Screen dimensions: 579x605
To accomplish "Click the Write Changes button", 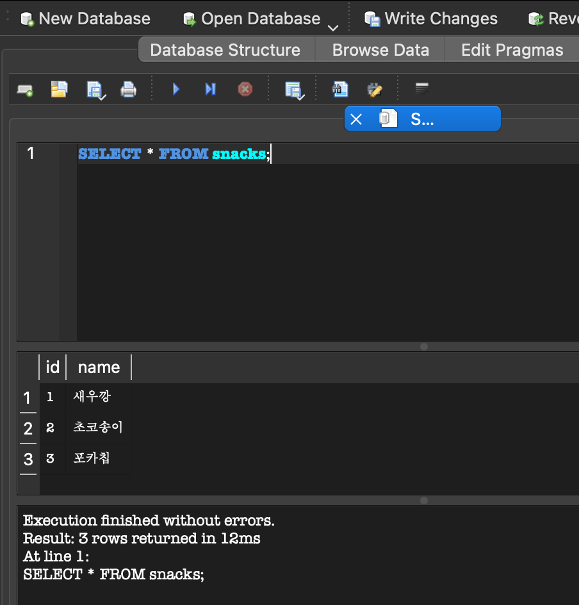I will (431, 19).
